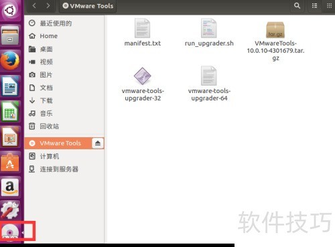This screenshot has width=335, height=247.
Task: Click the vmware-tools-upgrader-64 file name
Action: [x=209, y=94]
